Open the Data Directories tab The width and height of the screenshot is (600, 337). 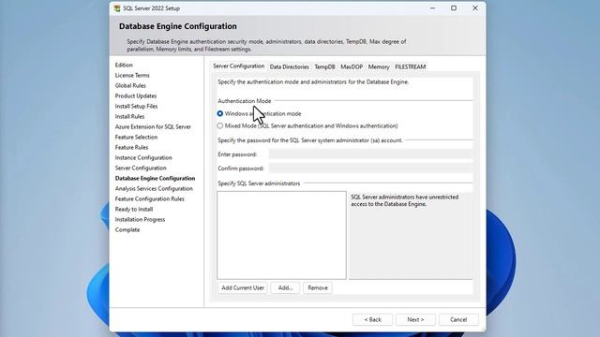pyautogui.click(x=290, y=66)
